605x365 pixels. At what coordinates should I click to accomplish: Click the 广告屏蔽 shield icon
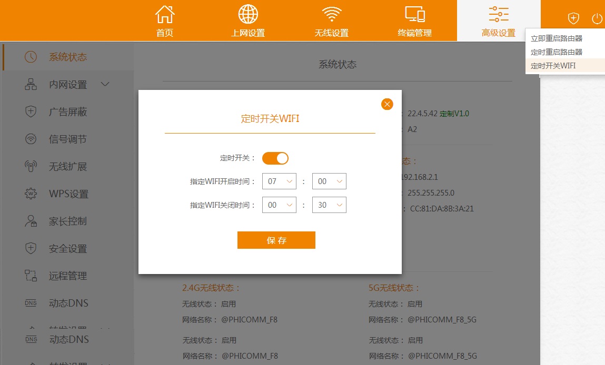click(31, 112)
